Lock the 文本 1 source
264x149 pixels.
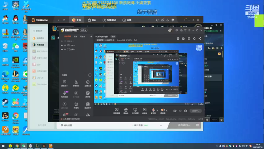[65, 45]
